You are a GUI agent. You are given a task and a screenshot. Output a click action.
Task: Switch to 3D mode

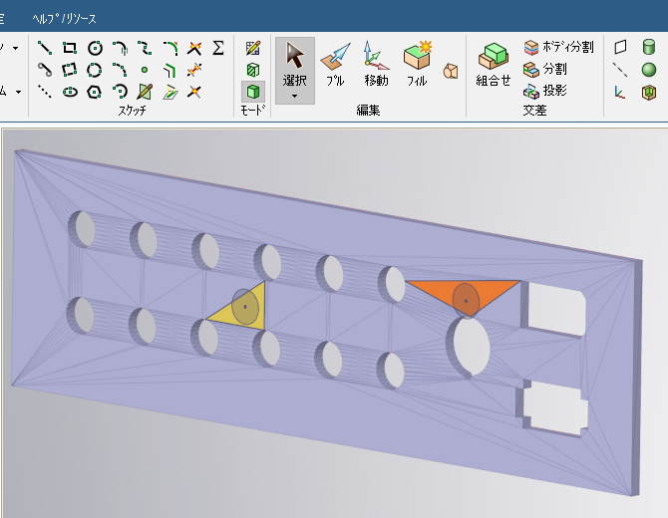point(253,91)
